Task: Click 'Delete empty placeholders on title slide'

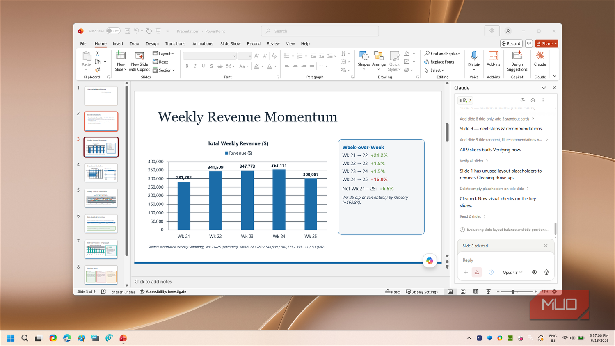Action: coord(494,189)
